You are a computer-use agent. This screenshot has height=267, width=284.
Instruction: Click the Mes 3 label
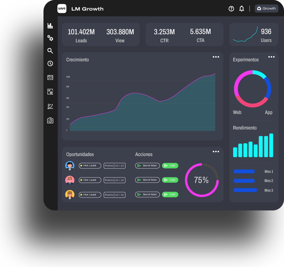click(x=269, y=190)
